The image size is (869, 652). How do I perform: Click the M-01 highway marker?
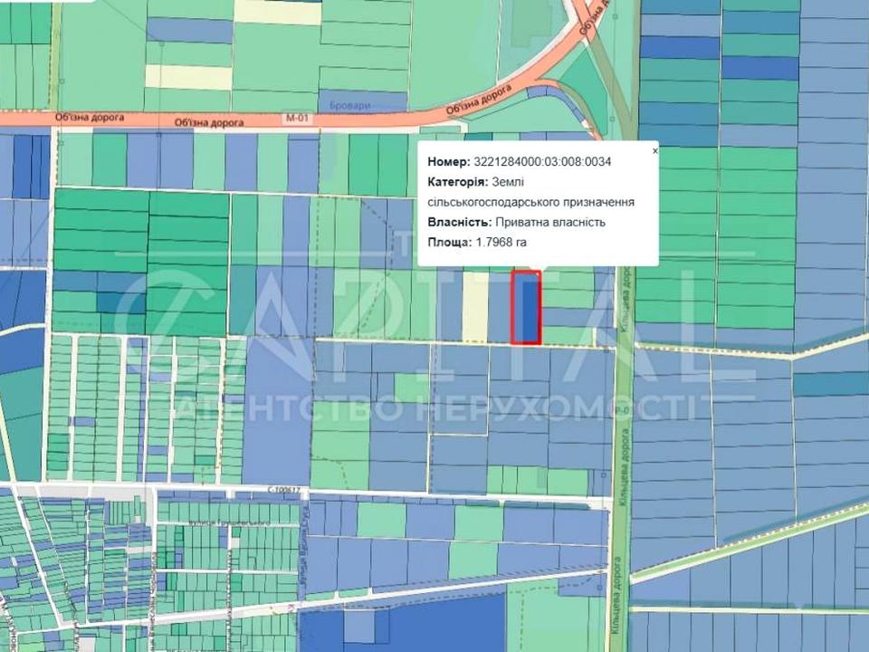point(295,119)
